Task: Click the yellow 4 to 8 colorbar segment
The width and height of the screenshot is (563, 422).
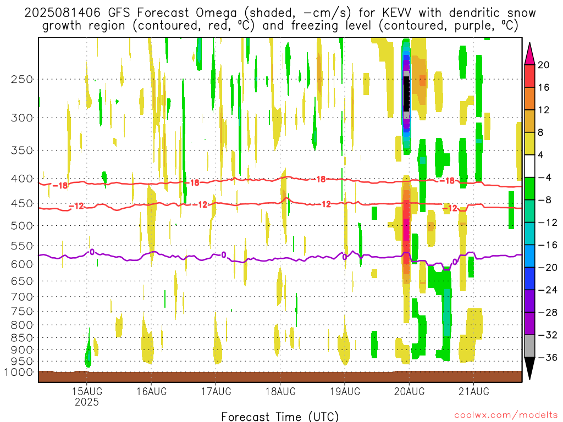Action: [529, 143]
